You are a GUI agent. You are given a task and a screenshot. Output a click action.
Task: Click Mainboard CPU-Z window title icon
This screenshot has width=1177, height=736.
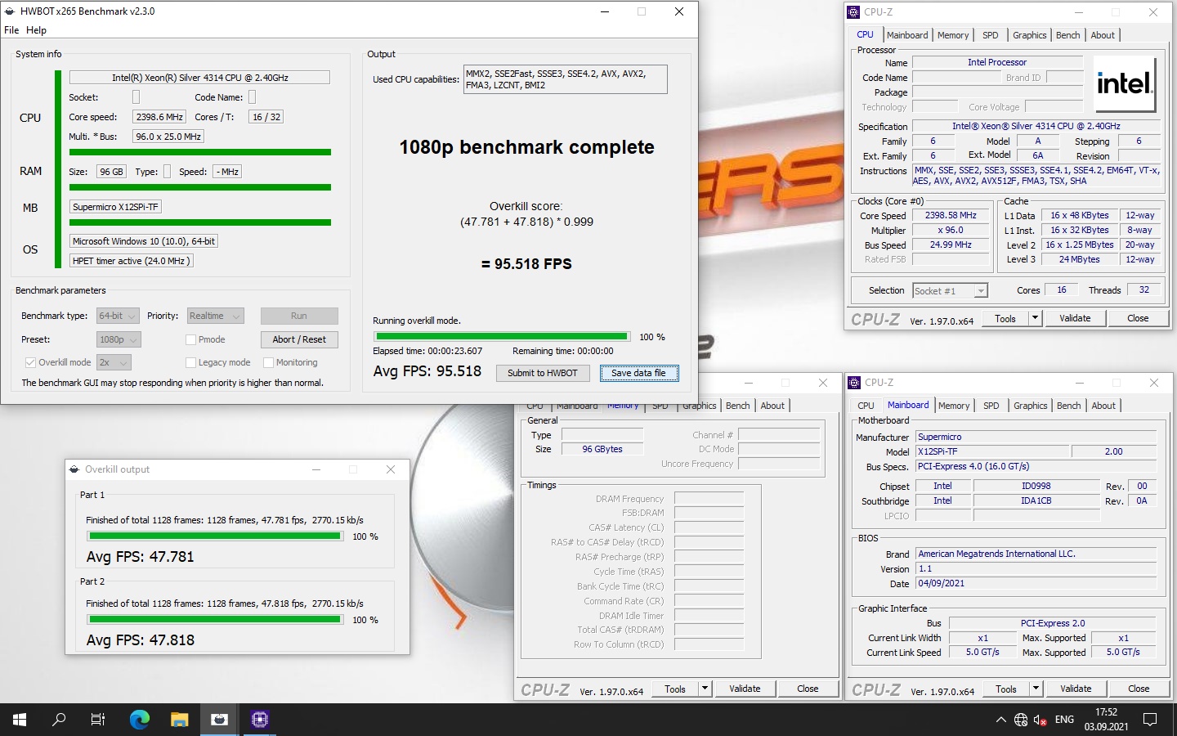(x=854, y=383)
